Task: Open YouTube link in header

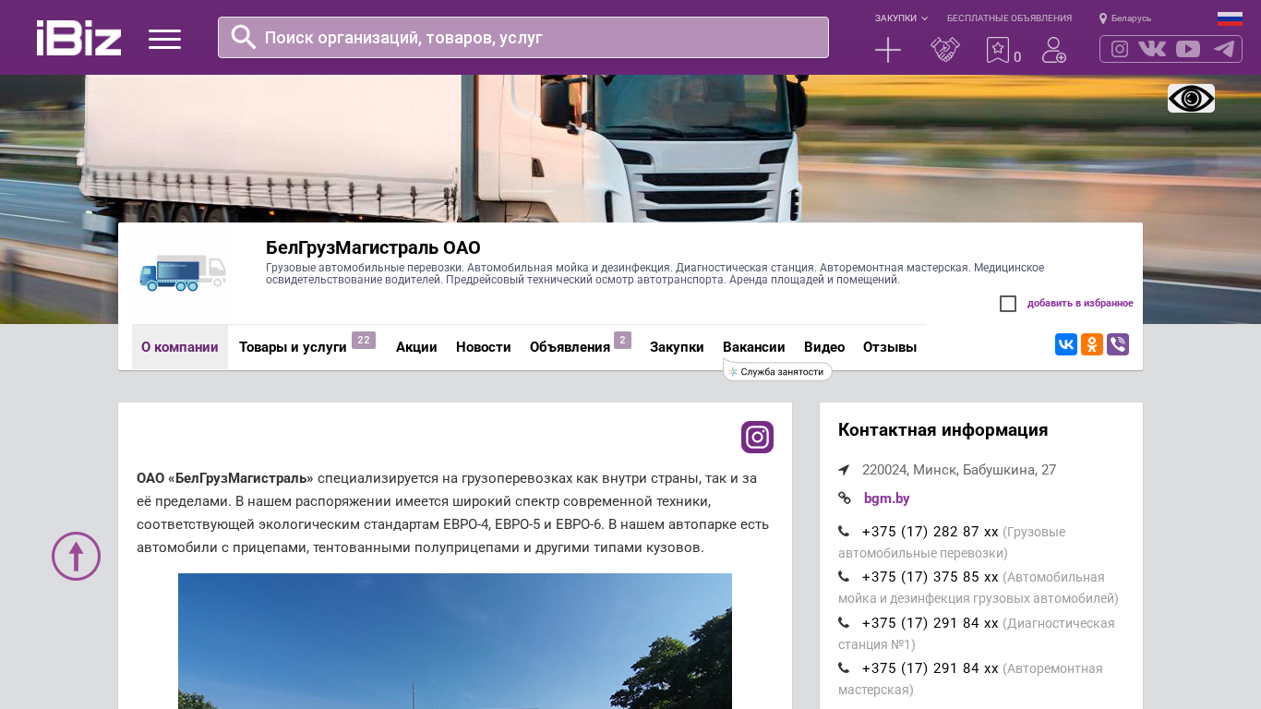Action: tap(1188, 49)
